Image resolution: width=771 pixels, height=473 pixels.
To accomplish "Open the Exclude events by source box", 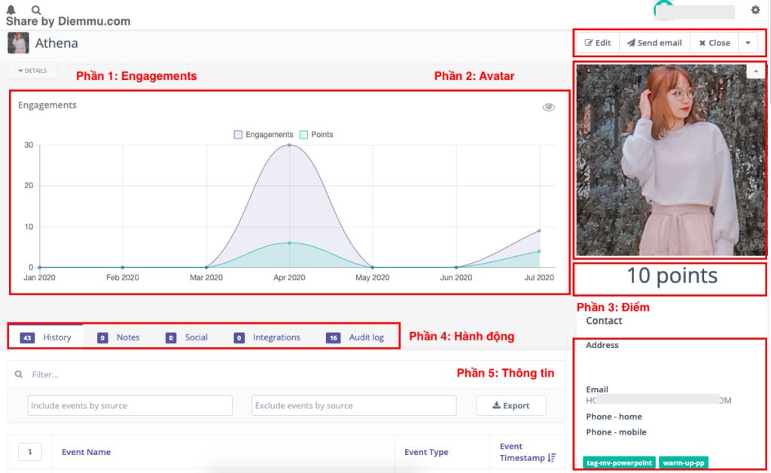I will tap(354, 406).
